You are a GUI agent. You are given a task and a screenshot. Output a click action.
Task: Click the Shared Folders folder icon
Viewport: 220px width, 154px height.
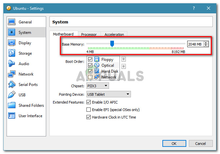pos(12,105)
